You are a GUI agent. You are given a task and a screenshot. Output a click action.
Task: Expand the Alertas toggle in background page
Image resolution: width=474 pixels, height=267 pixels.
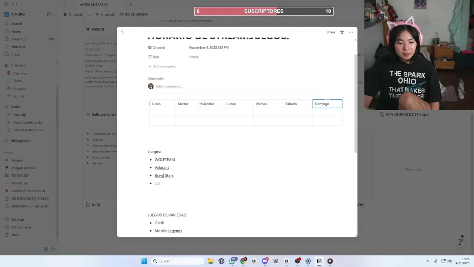tap(88, 163)
